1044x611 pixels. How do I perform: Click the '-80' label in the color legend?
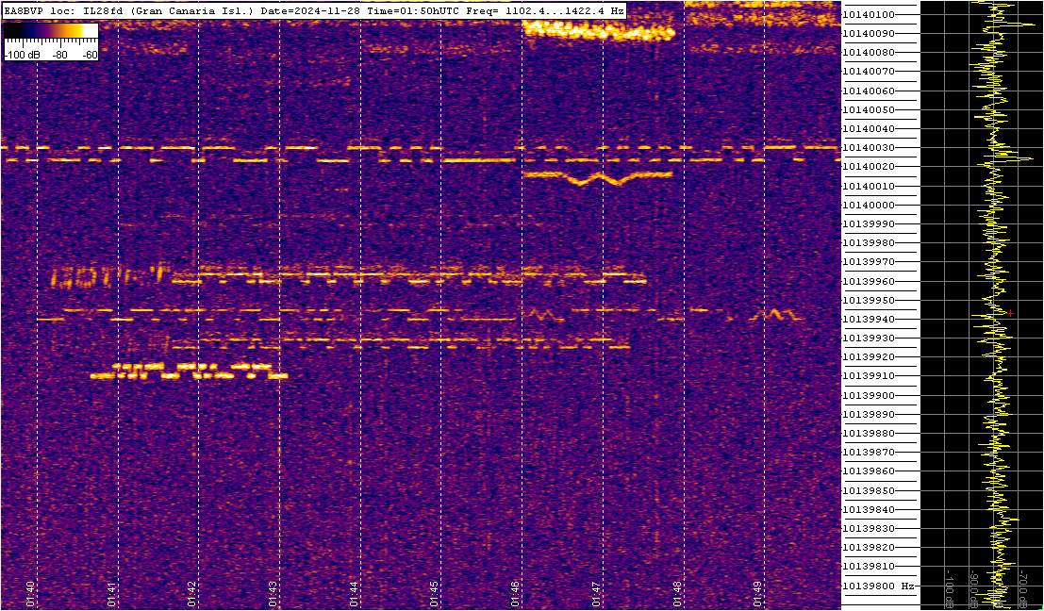[60, 55]
